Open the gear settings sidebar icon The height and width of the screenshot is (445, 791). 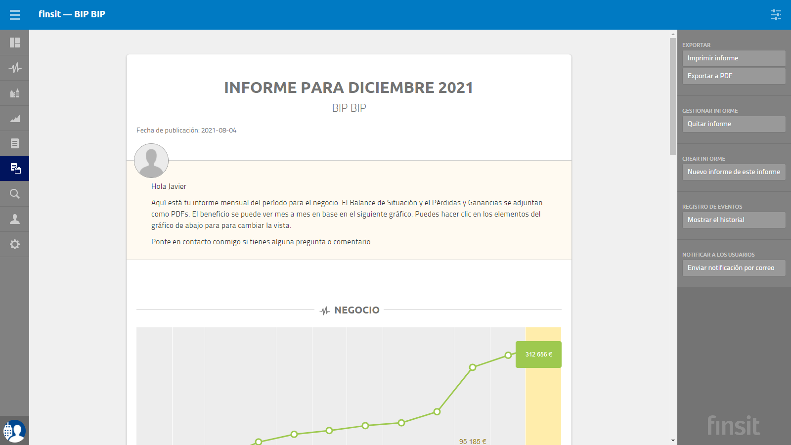15,244
